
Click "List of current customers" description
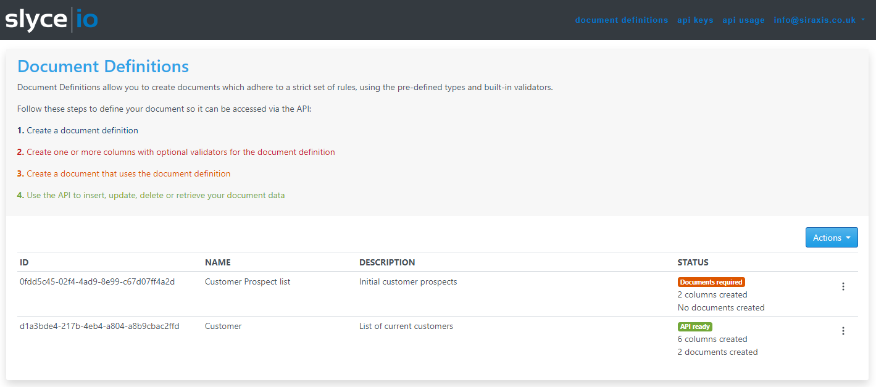(x=406, y=326)
